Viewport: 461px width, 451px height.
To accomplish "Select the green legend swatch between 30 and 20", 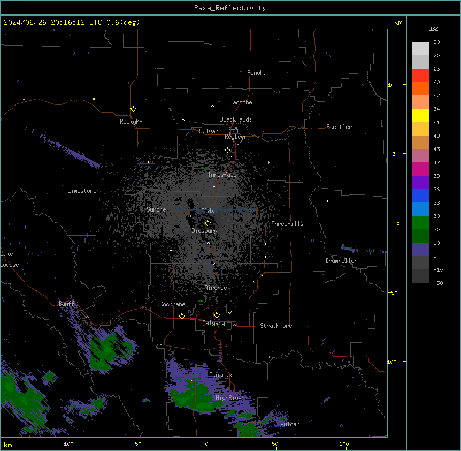I will click(x=420, y=223).
